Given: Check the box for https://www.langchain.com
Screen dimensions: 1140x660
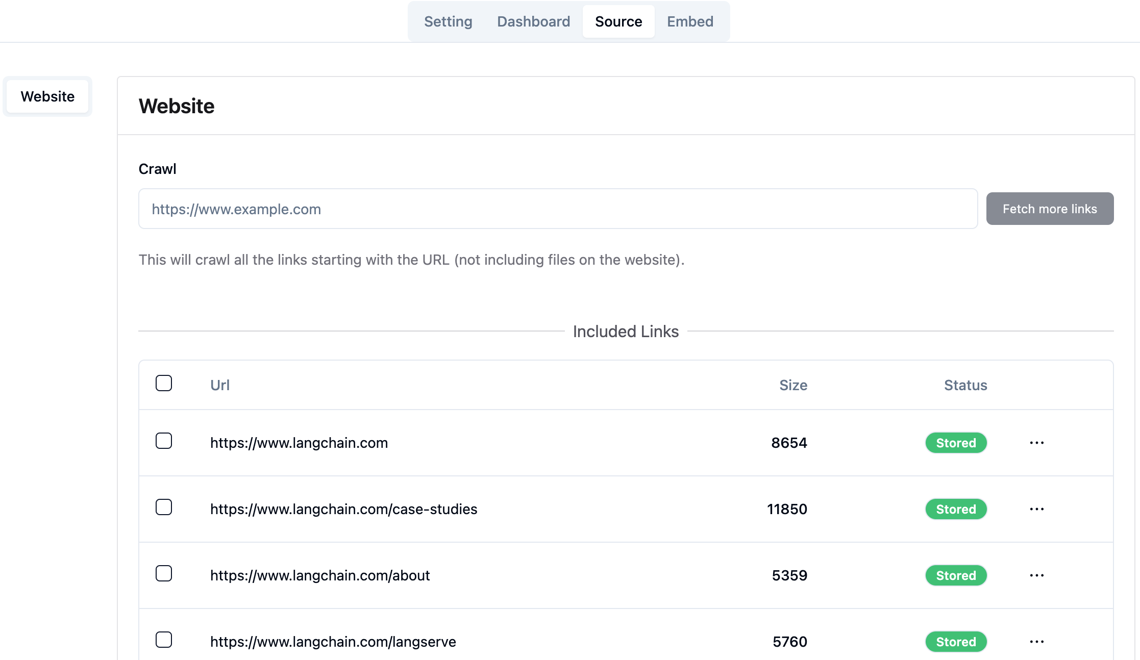Looking at the screenshot, I should pos(164,441).
